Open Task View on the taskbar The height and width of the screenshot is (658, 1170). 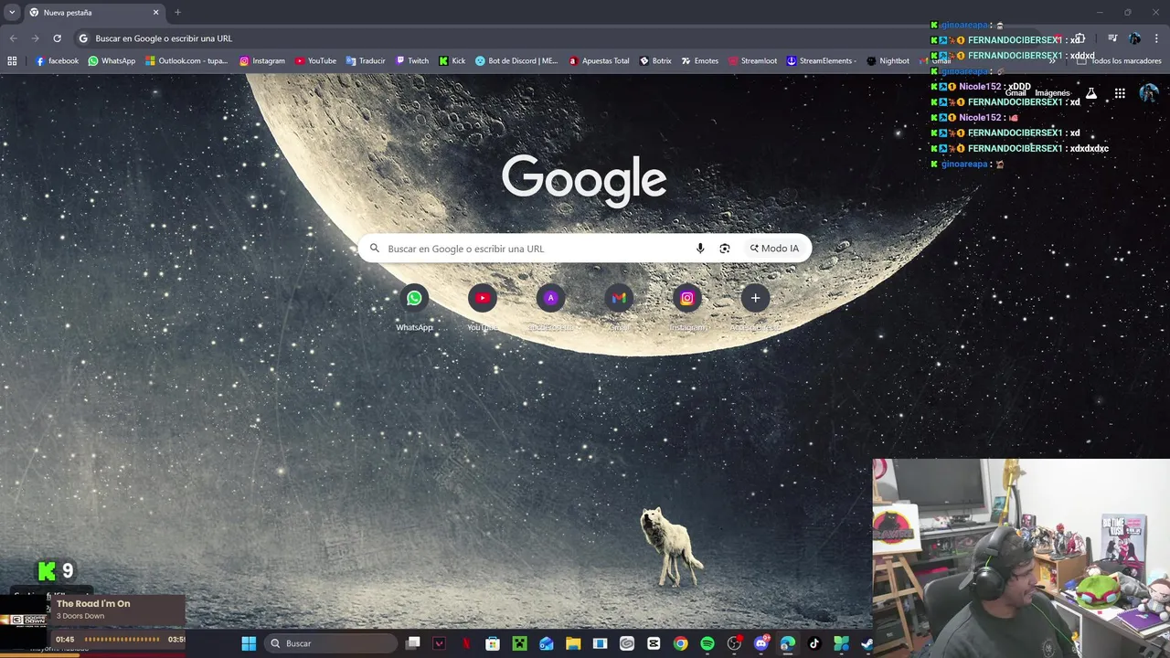pos(413,643)
